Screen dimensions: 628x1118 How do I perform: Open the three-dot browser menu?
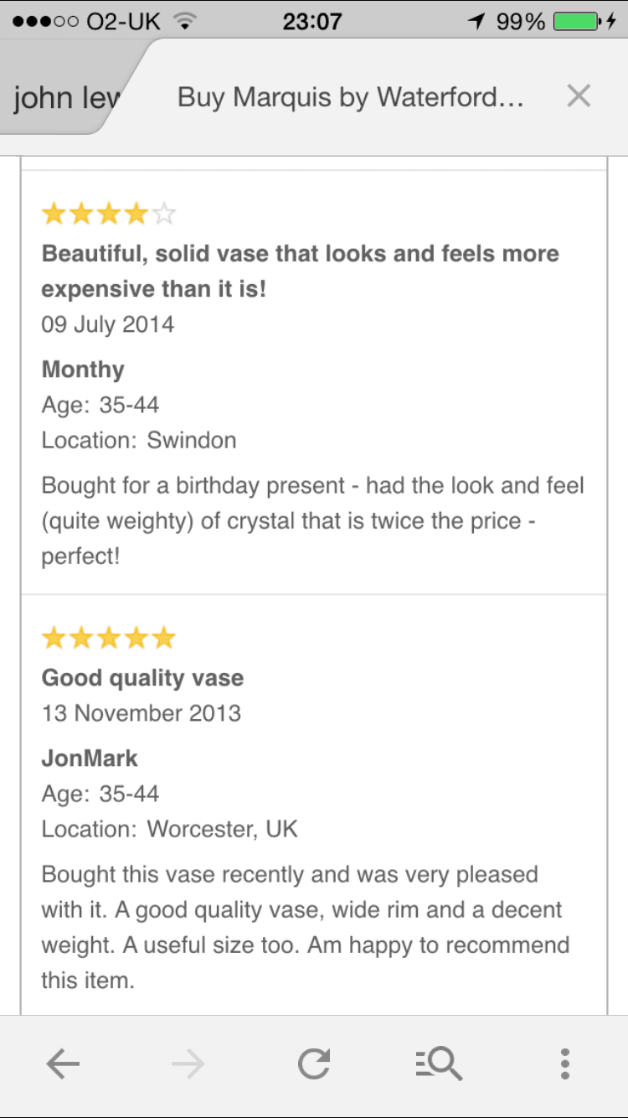pos(565,1064)
